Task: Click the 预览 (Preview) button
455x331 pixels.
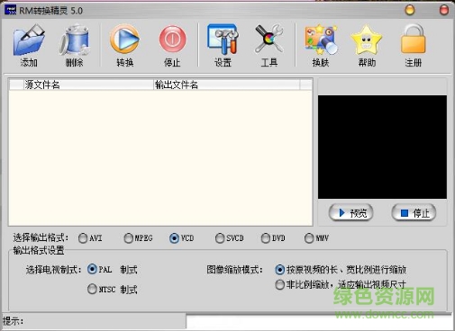Action: coord(351,213)
